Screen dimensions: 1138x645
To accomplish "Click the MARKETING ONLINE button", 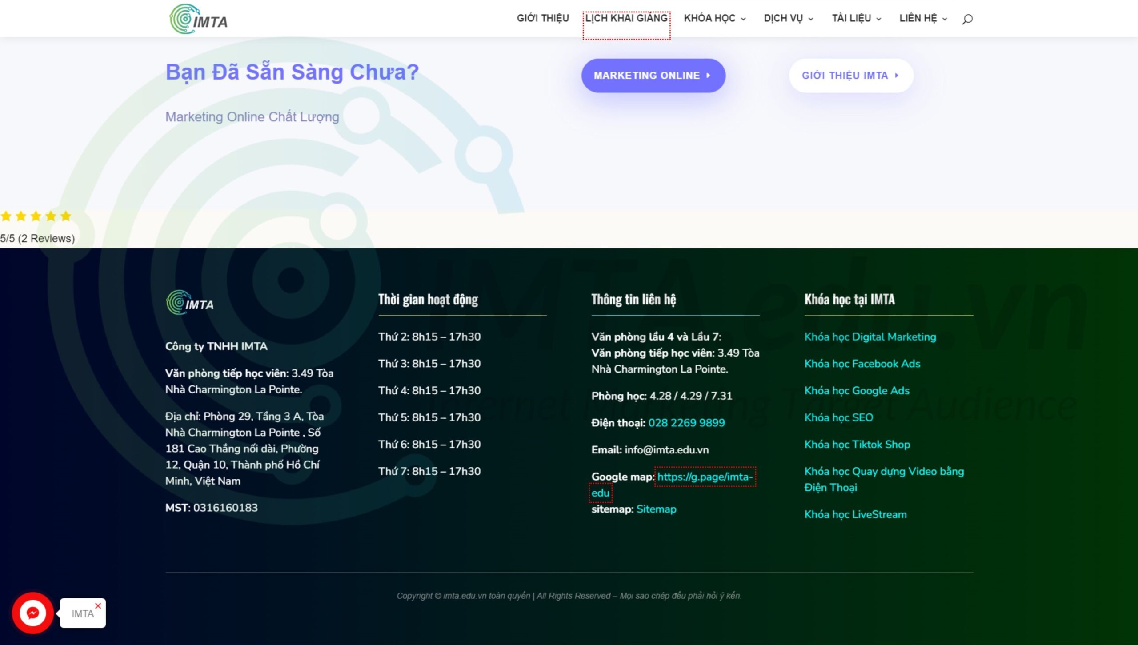I will coord(653,76).
